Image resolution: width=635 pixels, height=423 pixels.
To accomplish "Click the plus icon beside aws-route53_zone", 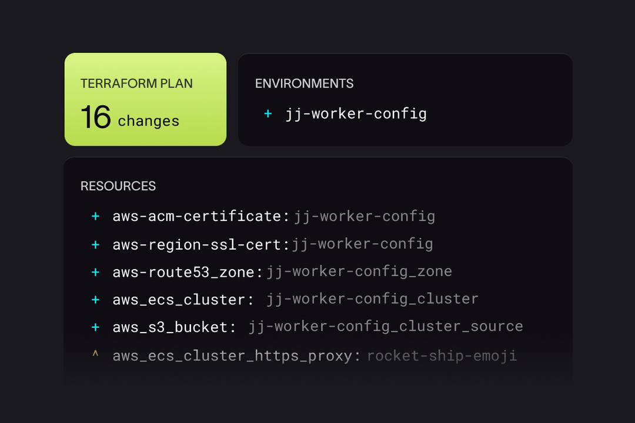I will (x=95, y=271).
